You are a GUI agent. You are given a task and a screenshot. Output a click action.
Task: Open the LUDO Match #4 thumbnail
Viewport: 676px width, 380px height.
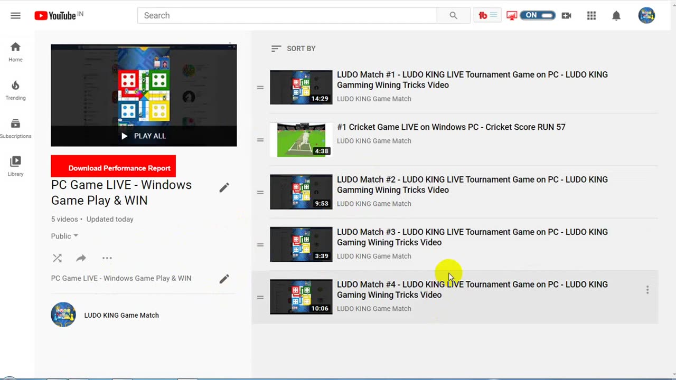point(301,297)
